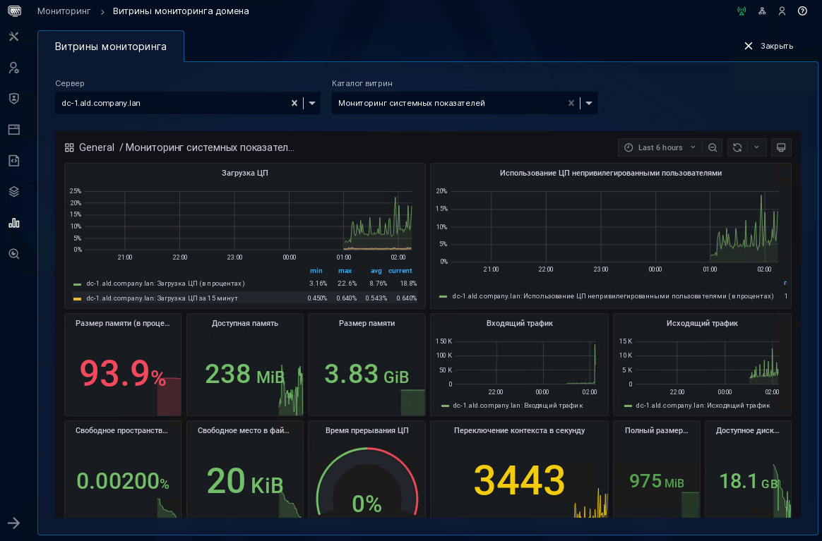Open the Размер памяти (в проце... panel title
Image resolution: width=822 pixels, height=541 pixels.
pyautogui.click(x=123, y=323)
